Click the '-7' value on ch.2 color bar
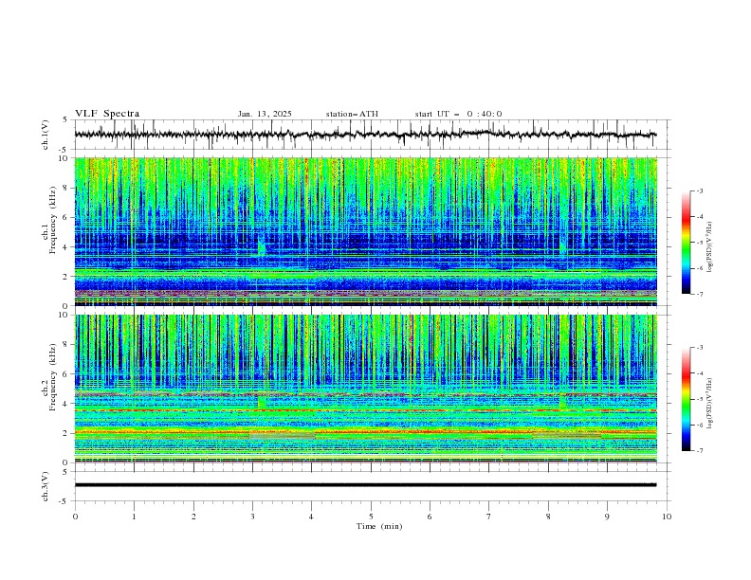751x580 pixels. 699,451
